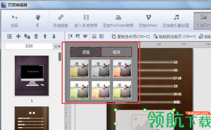Image resolution: width=211 pixels, height=130 pixels.
Task: Apply the bottom-middle filter thumbnail
Action: (x=101, y=90)
